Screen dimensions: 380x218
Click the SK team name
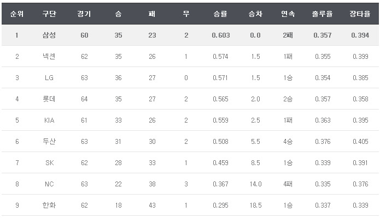click(x=49, y=163)
